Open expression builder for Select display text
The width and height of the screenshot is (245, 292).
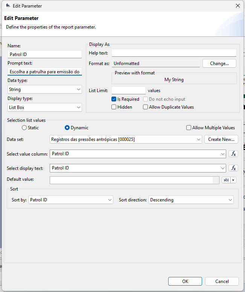[233, 168]
